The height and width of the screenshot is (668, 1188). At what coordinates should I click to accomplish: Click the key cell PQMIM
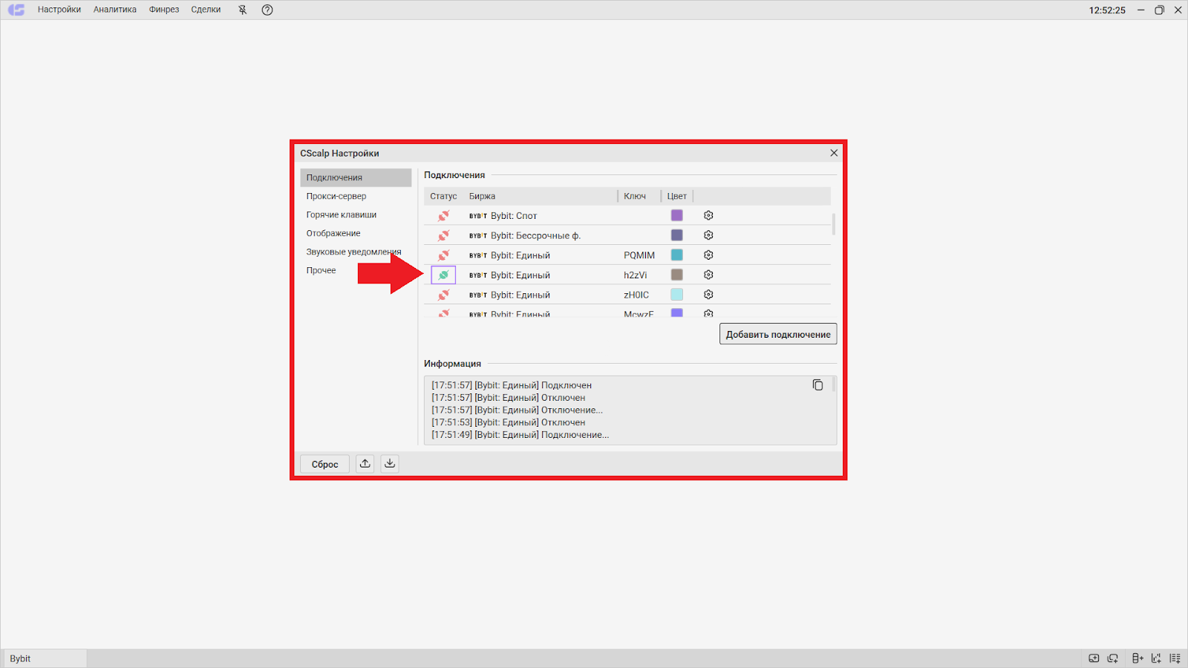pyautogui.click(x=639, y=255)
